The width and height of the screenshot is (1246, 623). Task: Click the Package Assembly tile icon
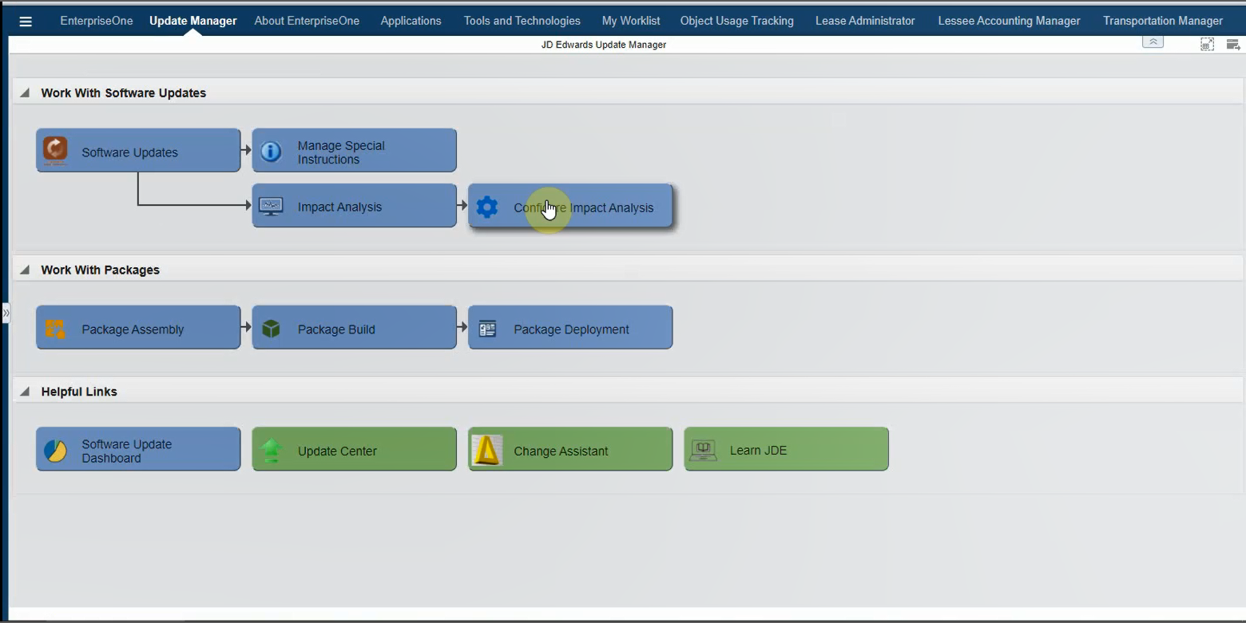point(55,329)
